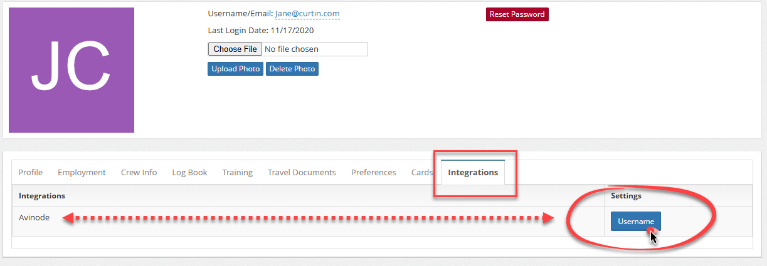Screen dimensions: 767x266
Task: Select the Avinode integration row
Action: 34,218
